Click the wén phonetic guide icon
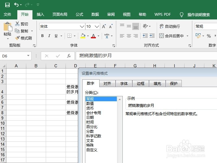217x163 pixels. click(x=107, y=36)
